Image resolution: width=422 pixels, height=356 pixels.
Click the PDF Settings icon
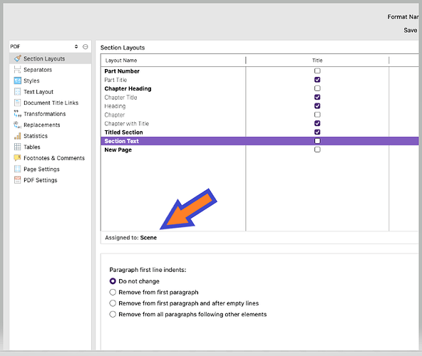(18, 180)
